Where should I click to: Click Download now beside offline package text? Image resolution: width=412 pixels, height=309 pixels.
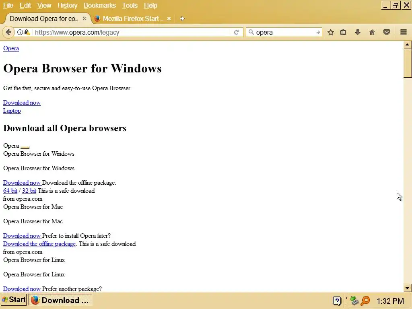tap(22, 183)
